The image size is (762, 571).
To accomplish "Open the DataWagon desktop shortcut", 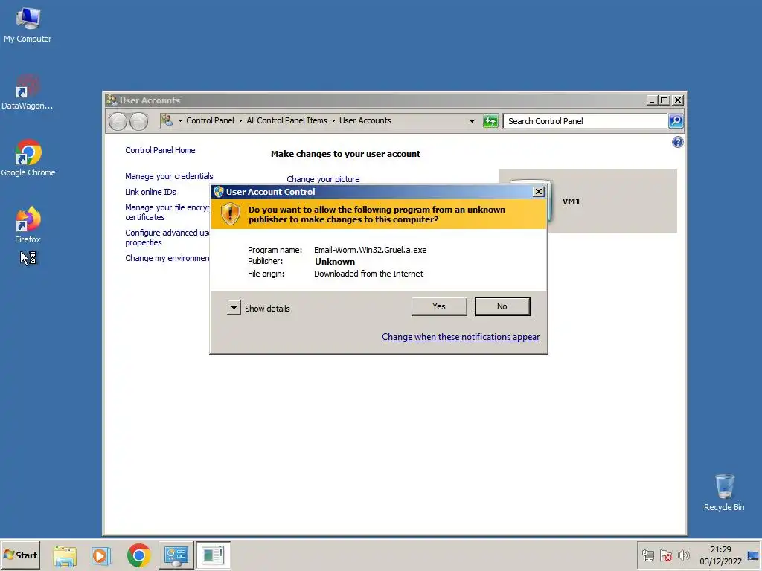I will tap(28, 92).
